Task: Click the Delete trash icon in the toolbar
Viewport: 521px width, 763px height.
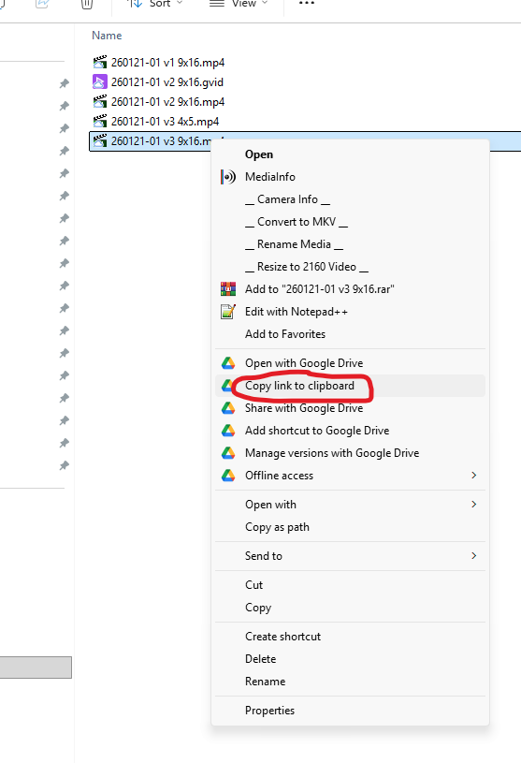Action: point(86,4)
